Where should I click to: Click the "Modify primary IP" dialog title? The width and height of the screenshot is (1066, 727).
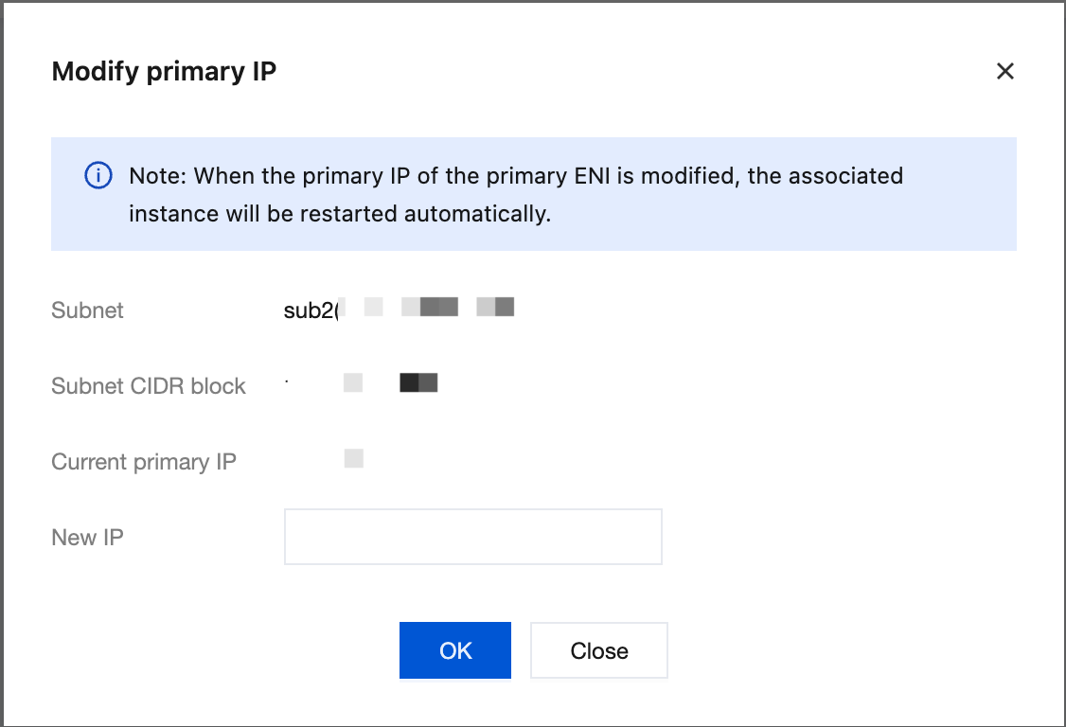click(x=164, y=71)
